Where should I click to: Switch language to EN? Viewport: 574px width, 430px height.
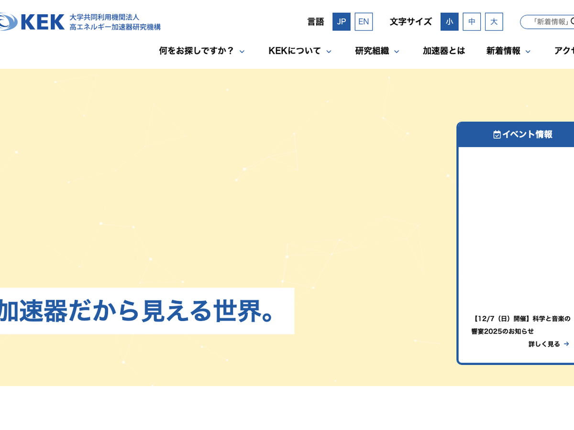364,22
